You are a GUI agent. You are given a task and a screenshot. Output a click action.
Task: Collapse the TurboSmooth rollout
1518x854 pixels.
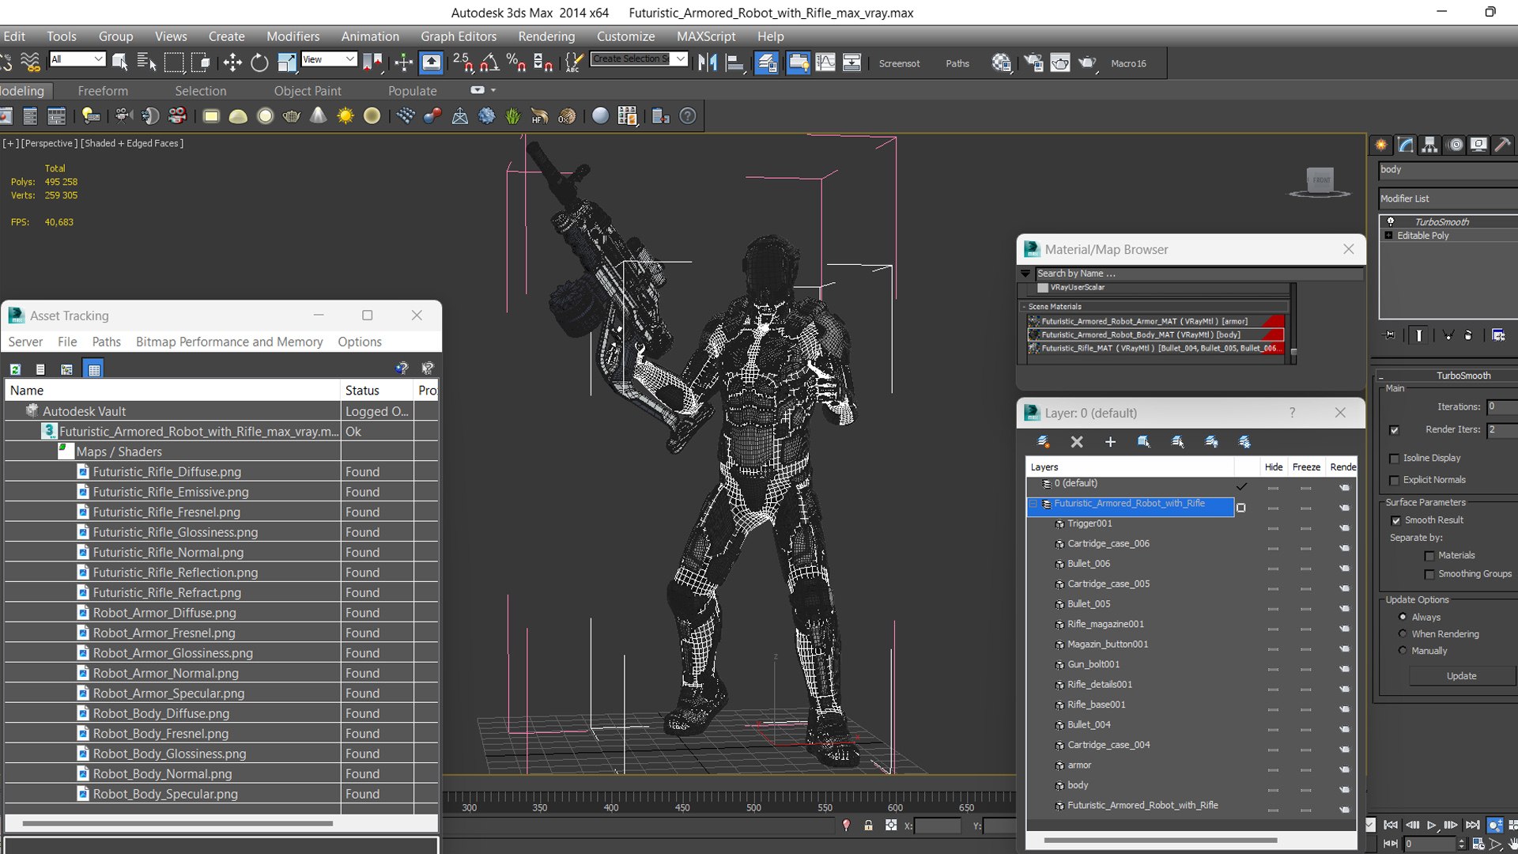[1380, 376]
